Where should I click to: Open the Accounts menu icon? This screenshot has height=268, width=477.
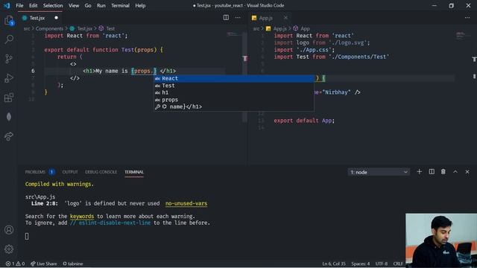[9, 230]
